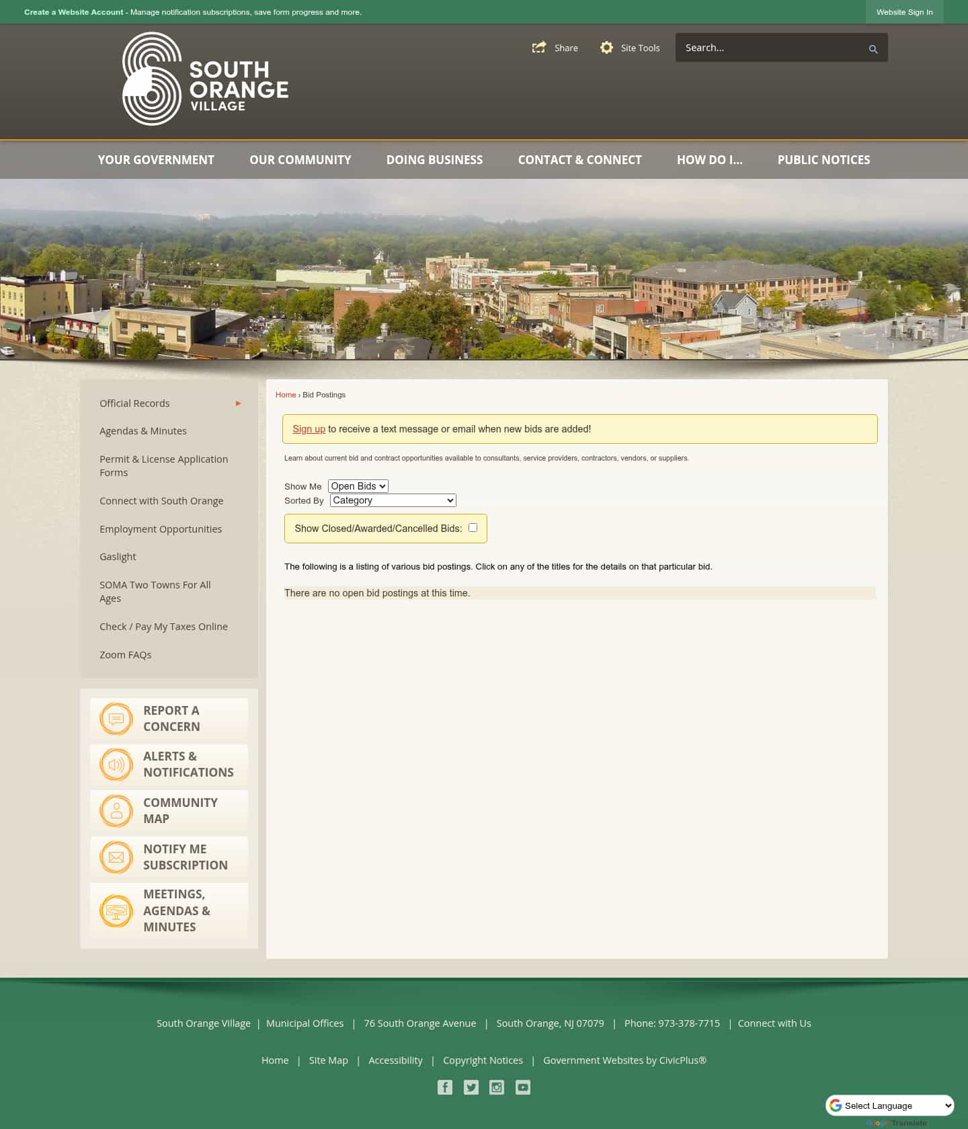Image resolution: width=968 pixels, height=1129 pixels.
Task: Click the aerial town banner image
Action: (x=484, y=270)
